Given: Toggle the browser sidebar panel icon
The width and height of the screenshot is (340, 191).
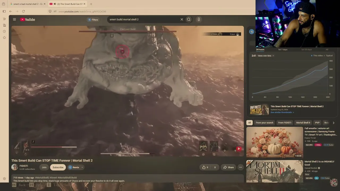Looking at the screenshot, I should coord(4,11).
